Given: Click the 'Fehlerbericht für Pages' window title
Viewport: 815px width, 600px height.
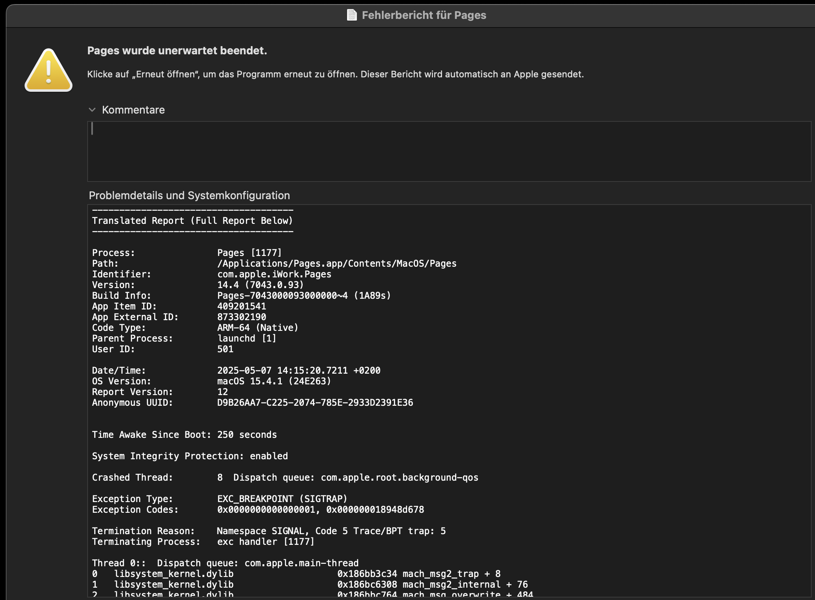Looking at the screenshot, I should tap(424, 15).
